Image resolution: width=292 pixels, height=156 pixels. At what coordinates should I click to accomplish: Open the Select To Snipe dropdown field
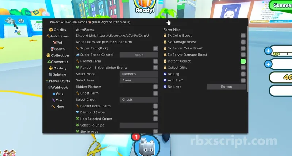(x=139, y=125)
